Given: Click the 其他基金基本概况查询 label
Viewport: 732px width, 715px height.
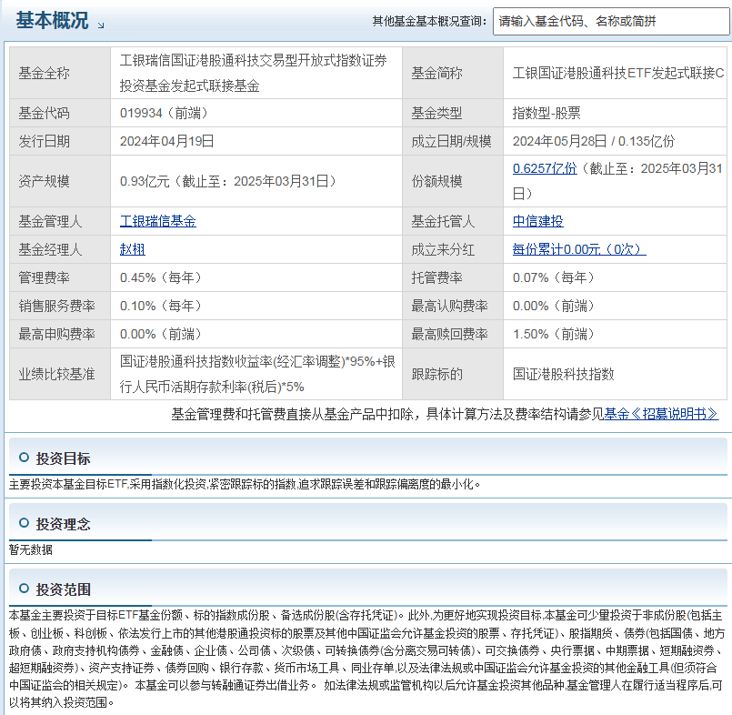Looking at the screenshot, I should [x=430, y=21].
